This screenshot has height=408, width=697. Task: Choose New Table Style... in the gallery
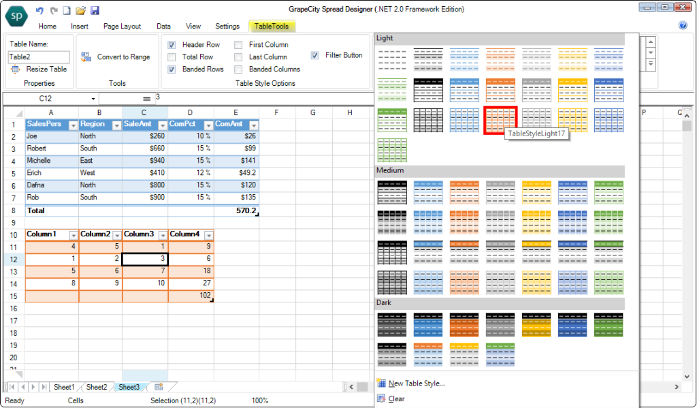coord(410,383)
